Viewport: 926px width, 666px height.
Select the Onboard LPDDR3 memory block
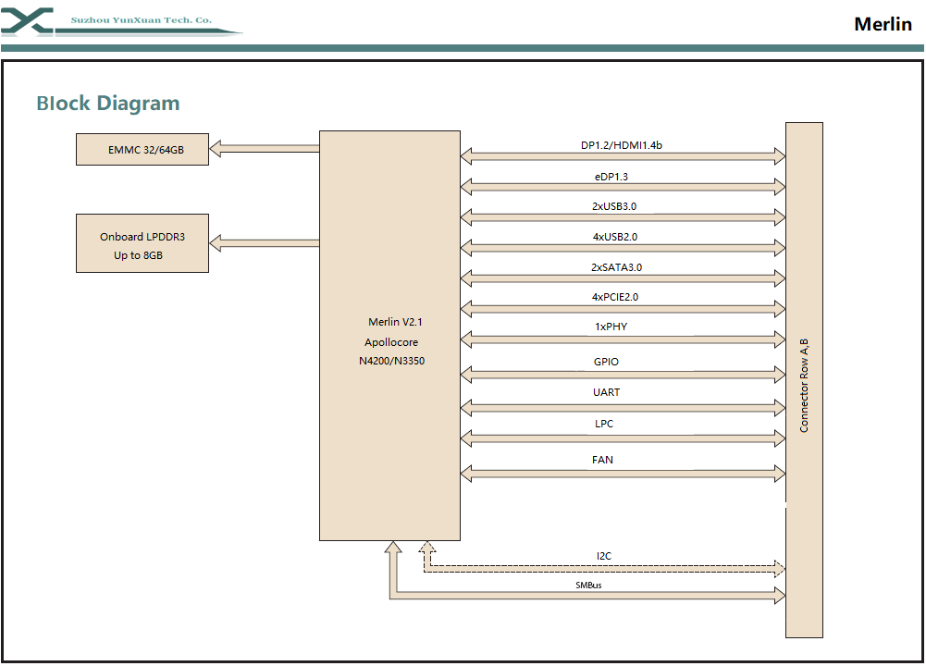[x=142, y=244]
